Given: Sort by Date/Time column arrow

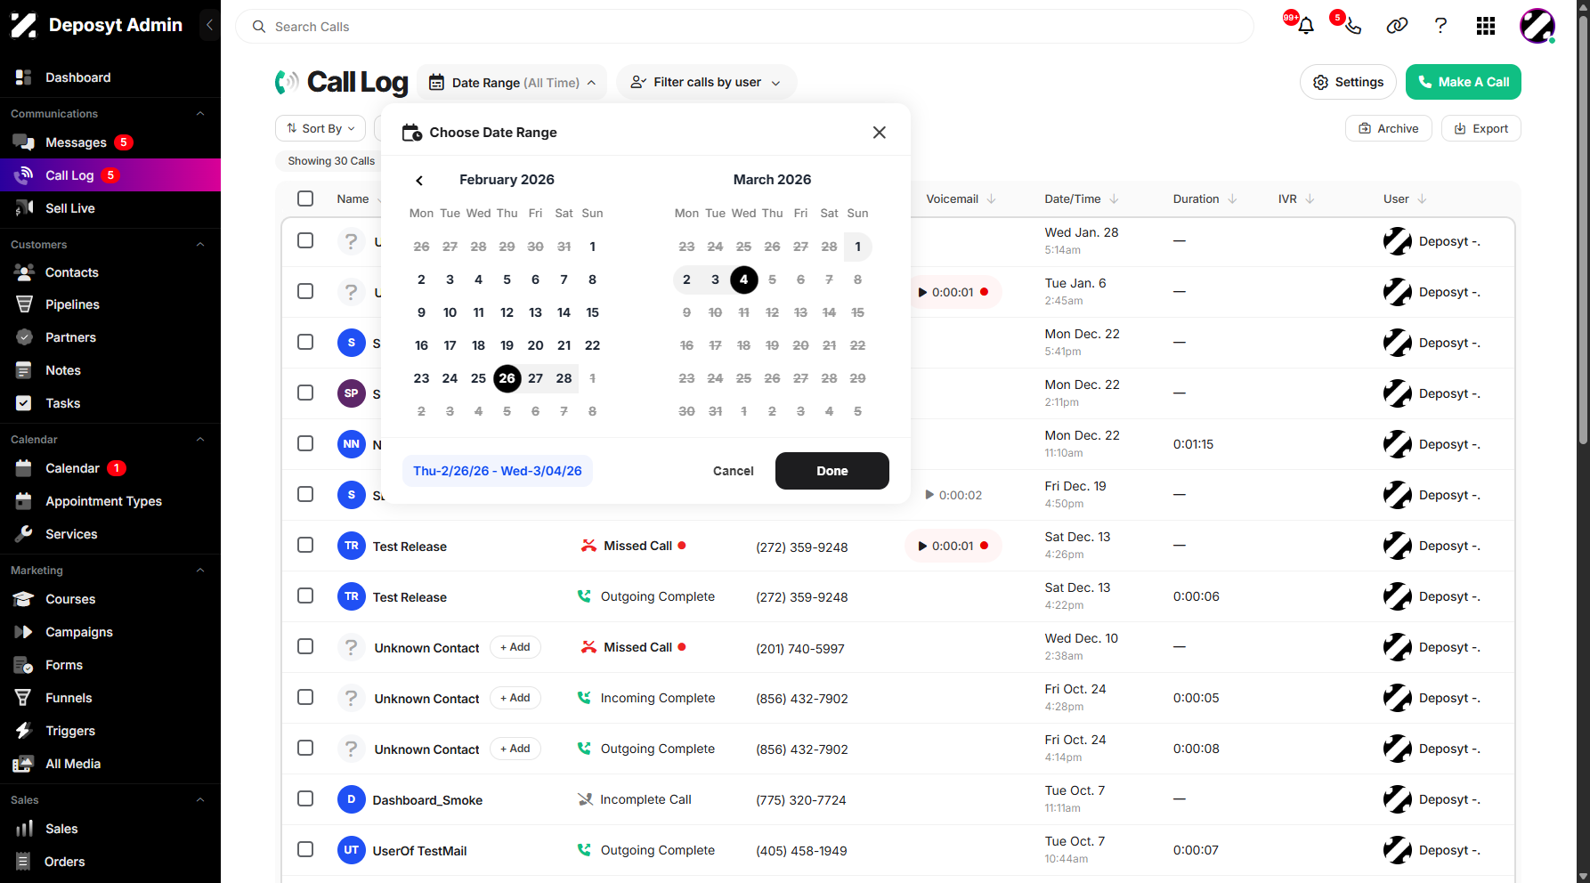Looking at the screenshot, I should click(x=1114, y=199).
